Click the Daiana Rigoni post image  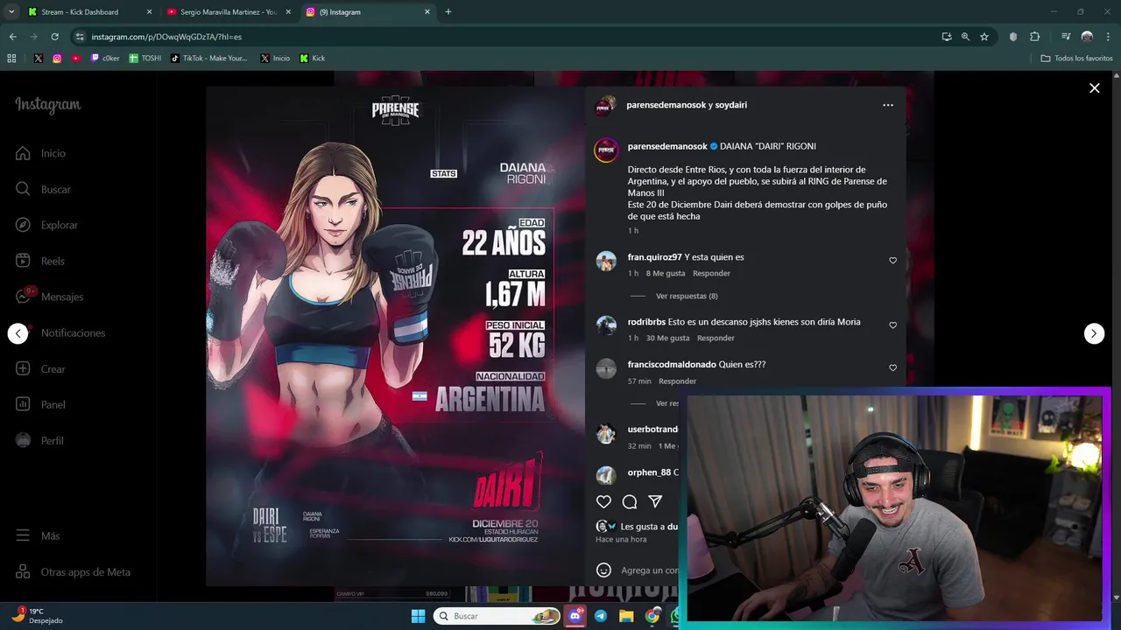coord(395,336)
